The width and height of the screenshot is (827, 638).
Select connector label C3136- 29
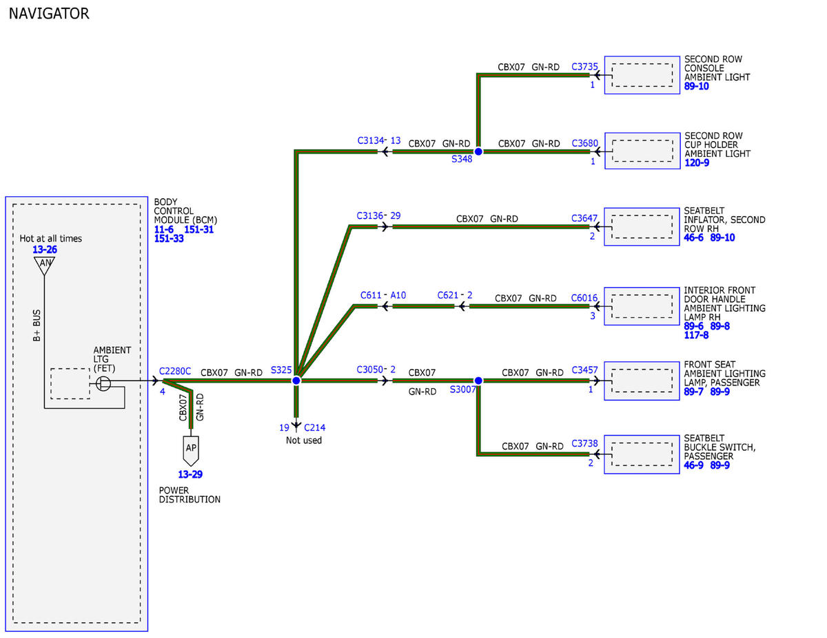pyautogui.click(x=378, y=215)
